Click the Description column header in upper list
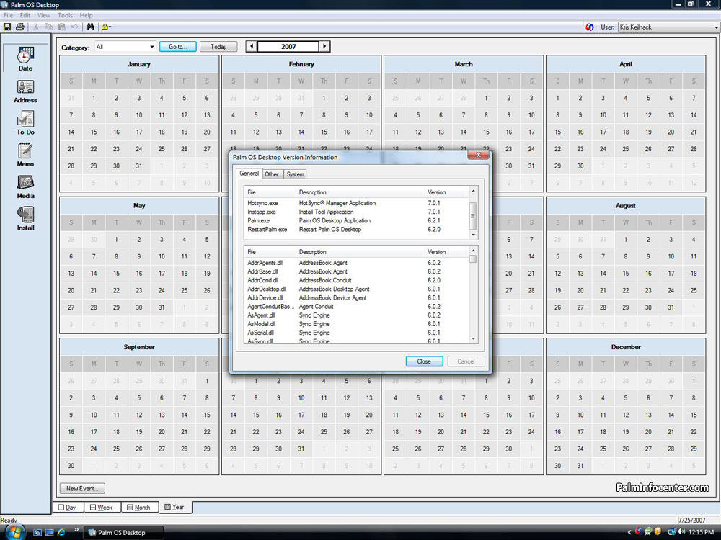 pos(360,192)
